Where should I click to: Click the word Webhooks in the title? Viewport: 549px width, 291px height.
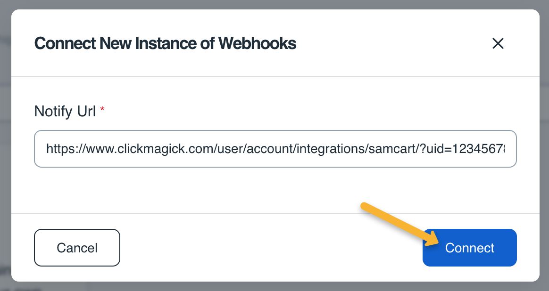coord(257,43)
